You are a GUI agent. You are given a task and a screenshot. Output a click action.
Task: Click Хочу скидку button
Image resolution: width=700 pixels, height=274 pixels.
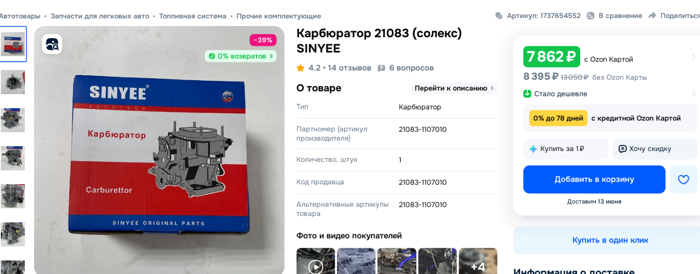(655, 149)
